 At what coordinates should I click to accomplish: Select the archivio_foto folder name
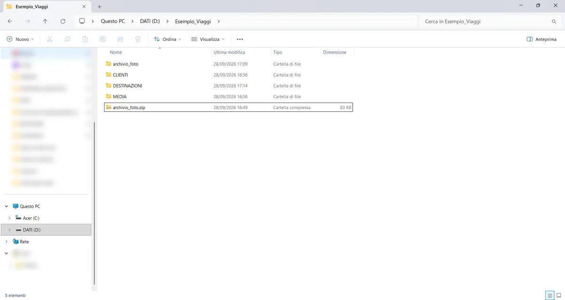pos(126,64)
